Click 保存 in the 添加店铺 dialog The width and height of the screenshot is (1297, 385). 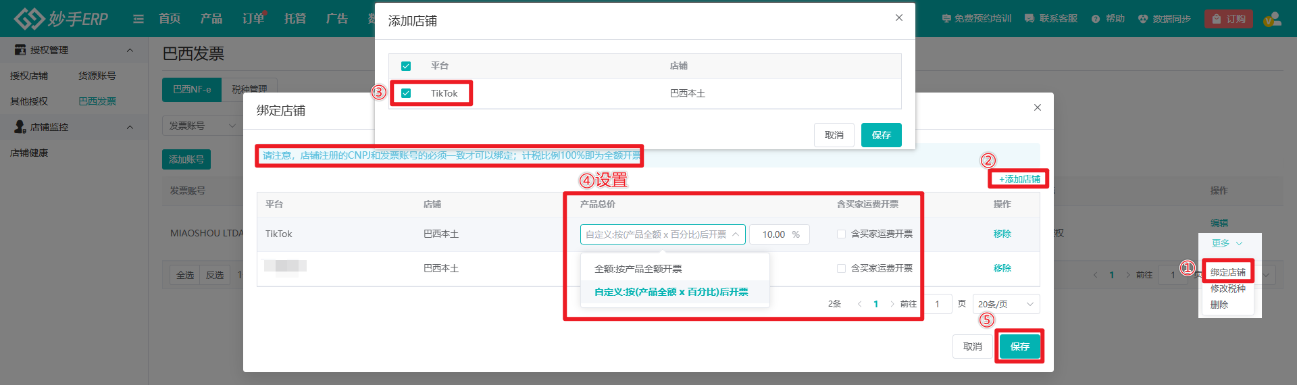click(881, 135)
